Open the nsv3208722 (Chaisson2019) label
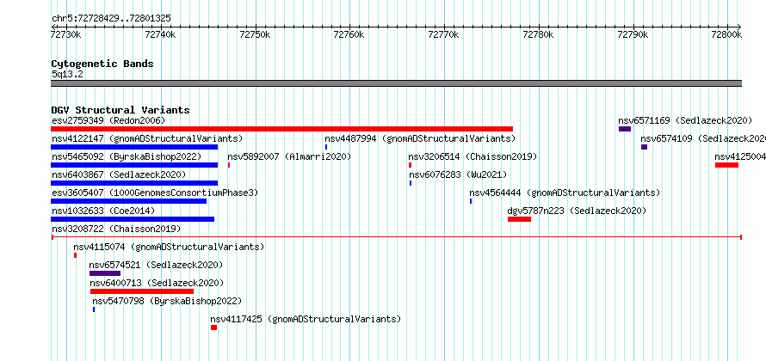The height and width of the screenshot is (361, 766). click(116, 229)
